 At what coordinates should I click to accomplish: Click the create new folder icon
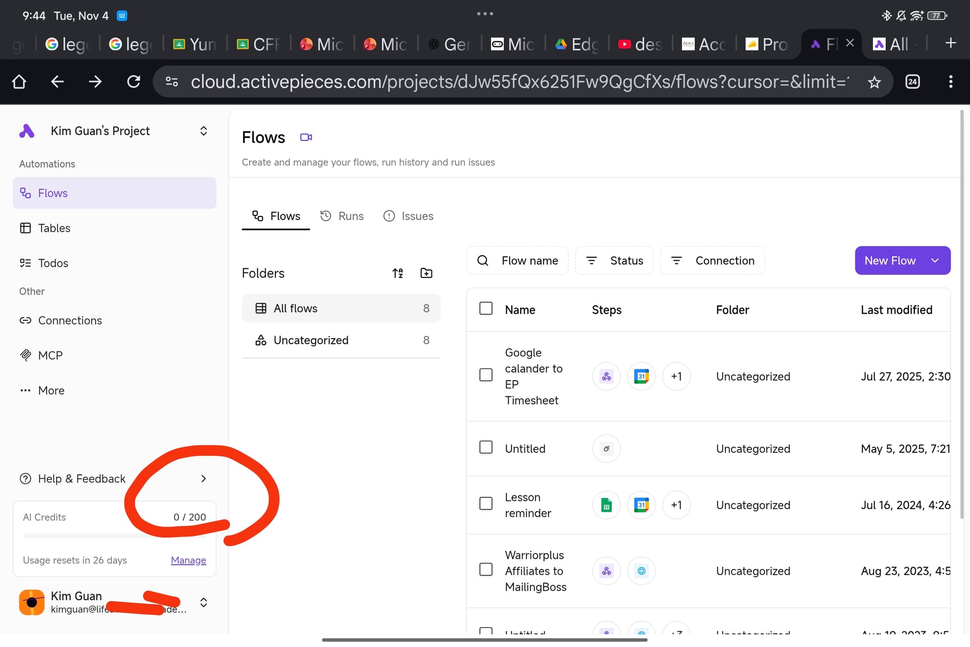coord(426,273)
